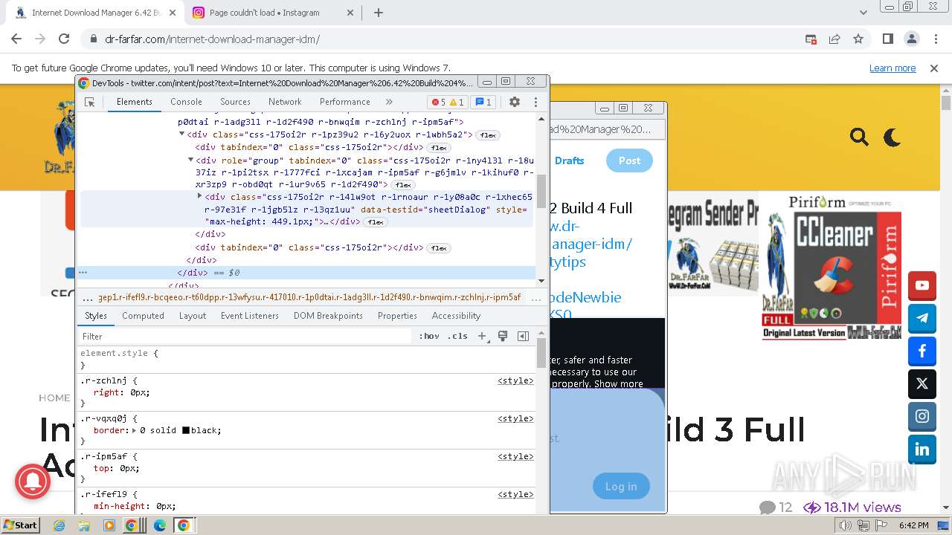Open YouTube social sidebar button
This screenshot has width=952, height=535.
pyautogui.click(x=922, y=285)
